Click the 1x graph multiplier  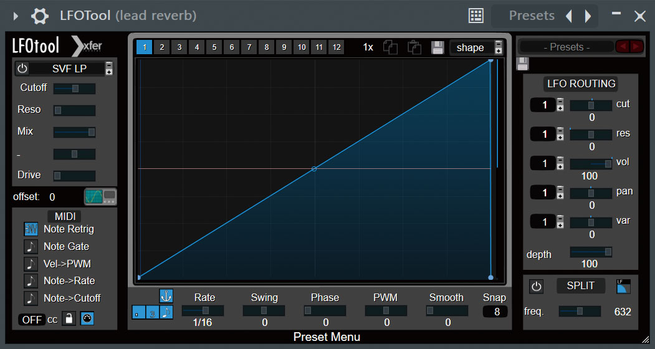pos(368,47)
